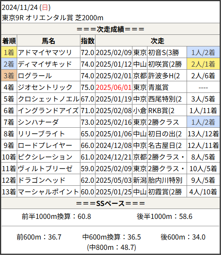This screenshot has width=221, height=255.
Task: Click シンハナーダ's blue 1人/2着 result
Action: click(203, 122)
